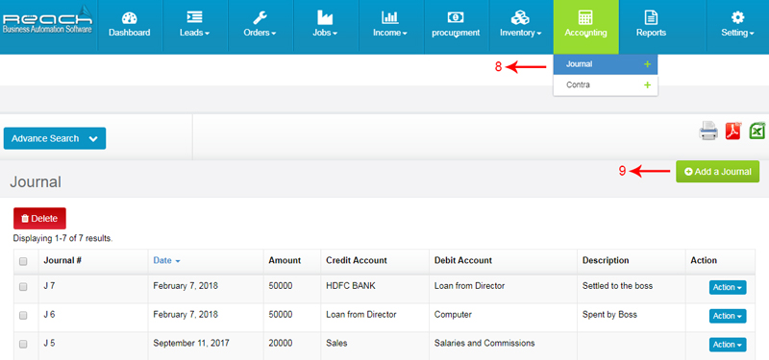Viewport: 769px width, 360px height.
Task: Click 'Loan from Director' in J 6 row
Action: tap(361, 315)
